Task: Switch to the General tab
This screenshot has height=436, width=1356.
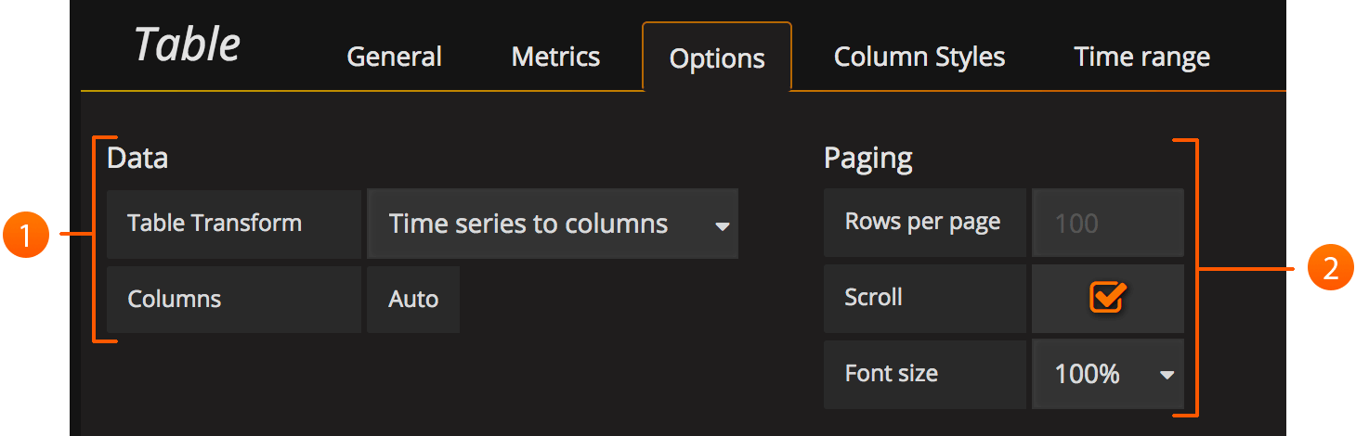Action: point(394,57)
